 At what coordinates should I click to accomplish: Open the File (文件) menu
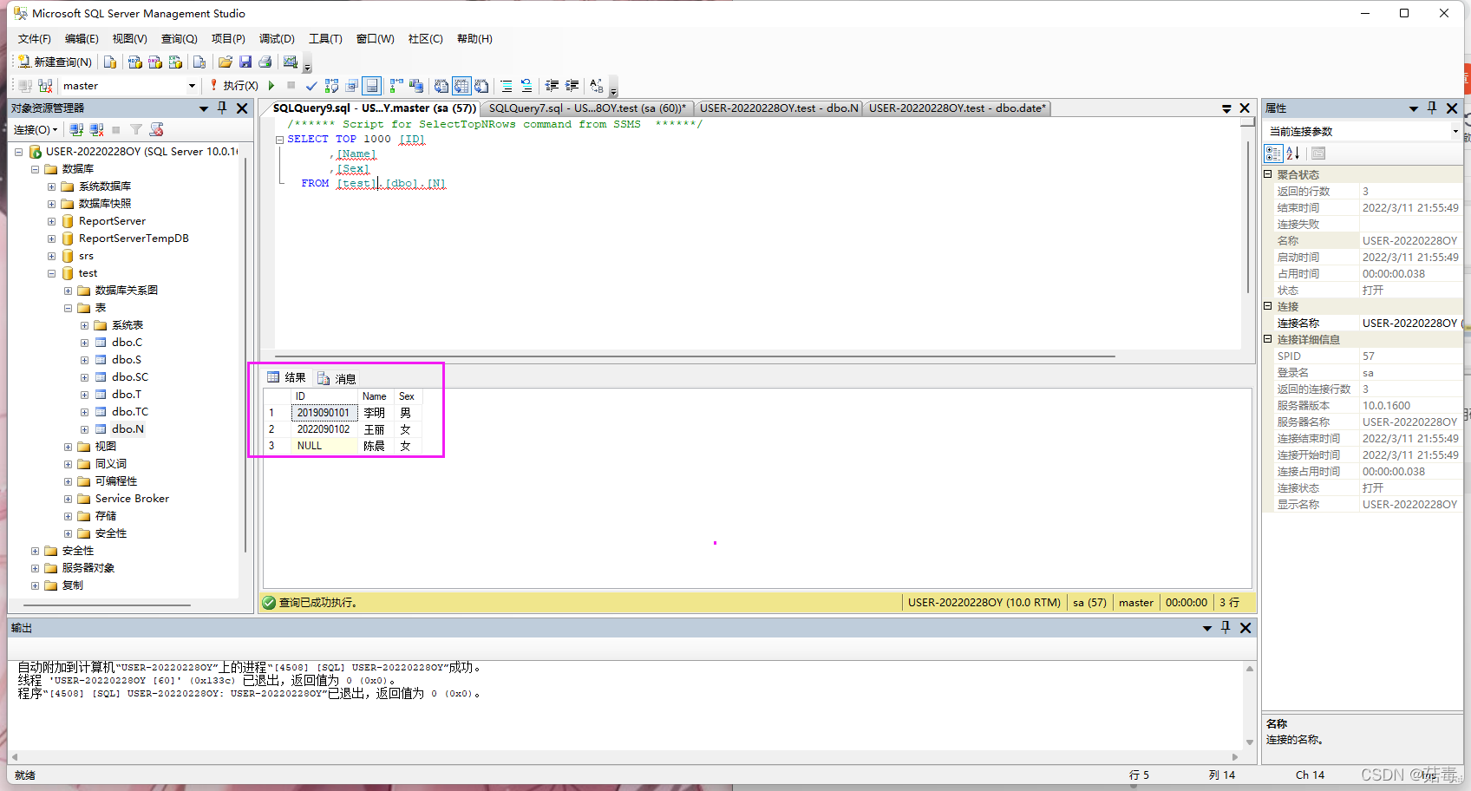point(35,39)
